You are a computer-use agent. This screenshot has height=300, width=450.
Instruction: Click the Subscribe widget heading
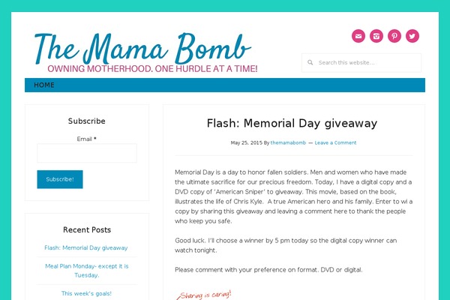[x=87, y=121]
